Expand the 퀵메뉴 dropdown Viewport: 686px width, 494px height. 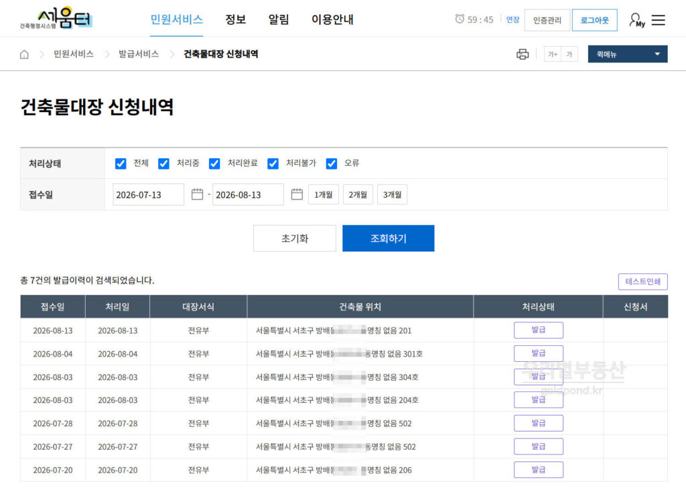coord(627,54)
